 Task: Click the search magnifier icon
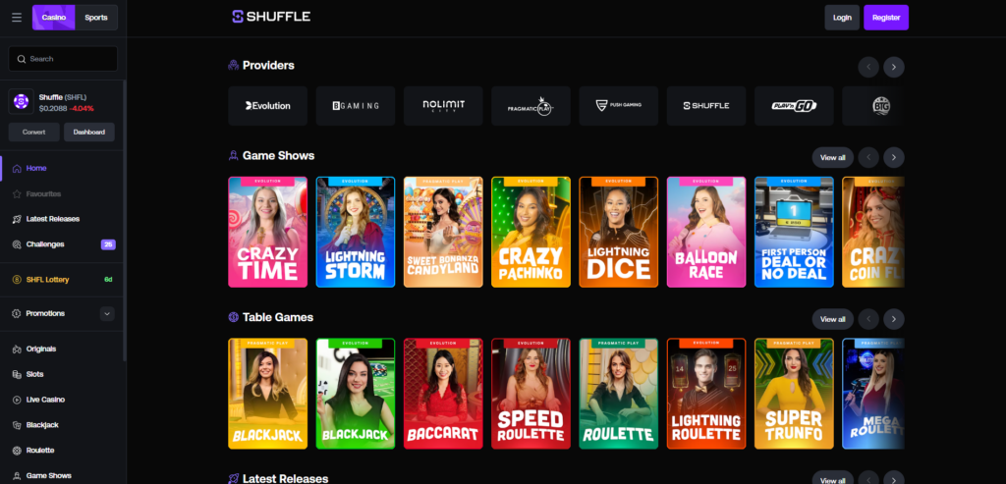22,59
